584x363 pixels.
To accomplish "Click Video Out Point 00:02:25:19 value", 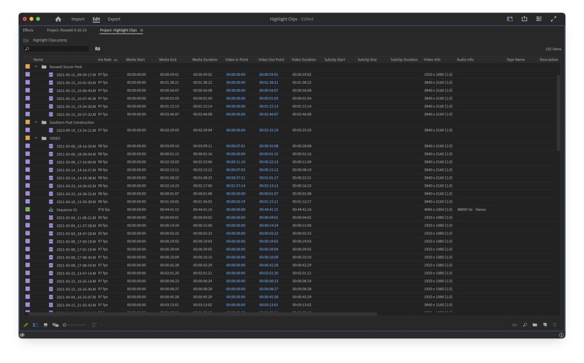I will pos(269,131).
